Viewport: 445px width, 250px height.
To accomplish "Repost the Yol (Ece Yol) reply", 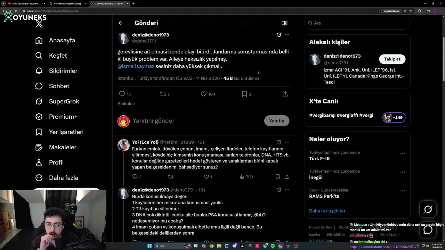I will (170, 177).
